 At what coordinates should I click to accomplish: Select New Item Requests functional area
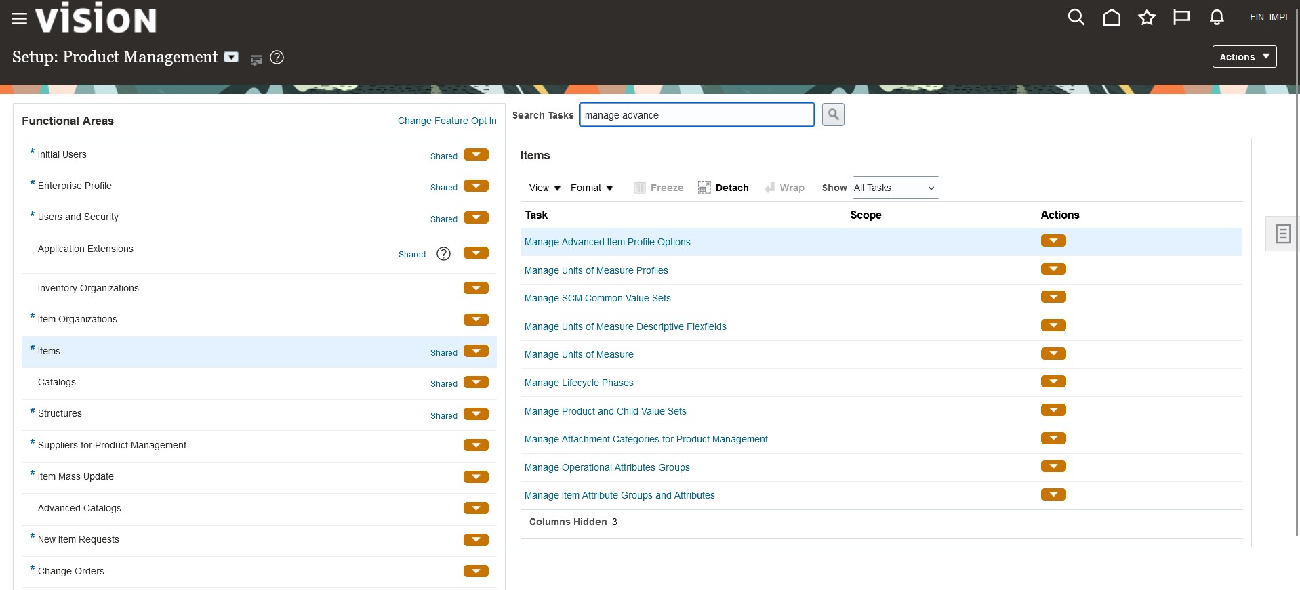(78, 539)
